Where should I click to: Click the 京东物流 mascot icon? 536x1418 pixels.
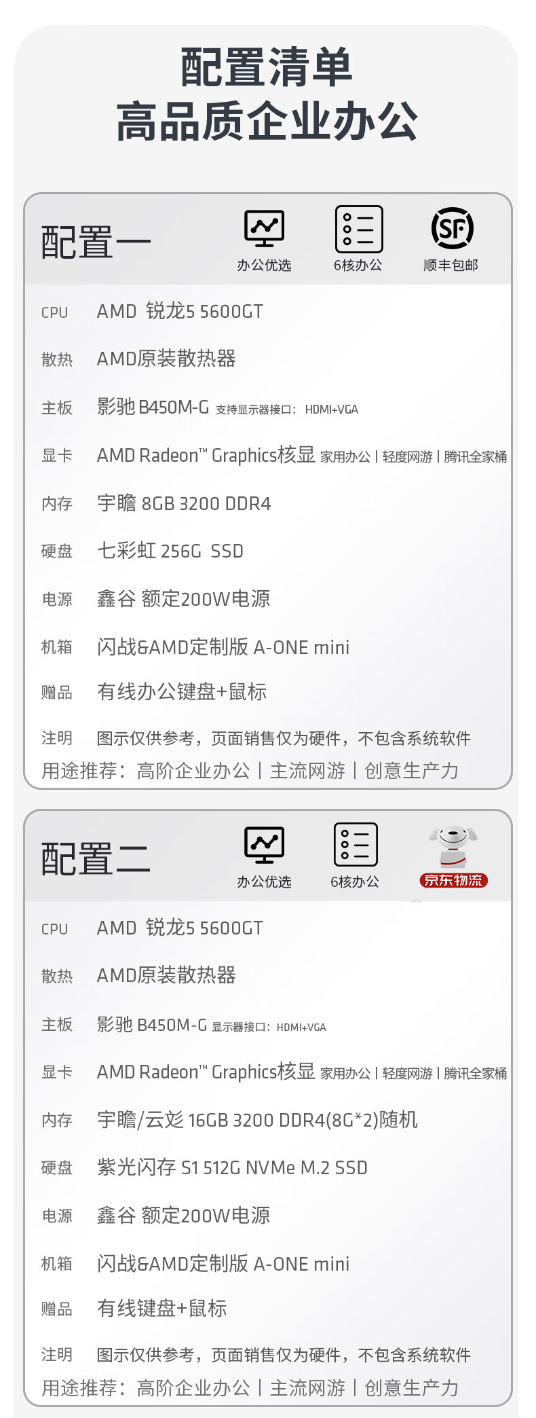click(453, 846)
